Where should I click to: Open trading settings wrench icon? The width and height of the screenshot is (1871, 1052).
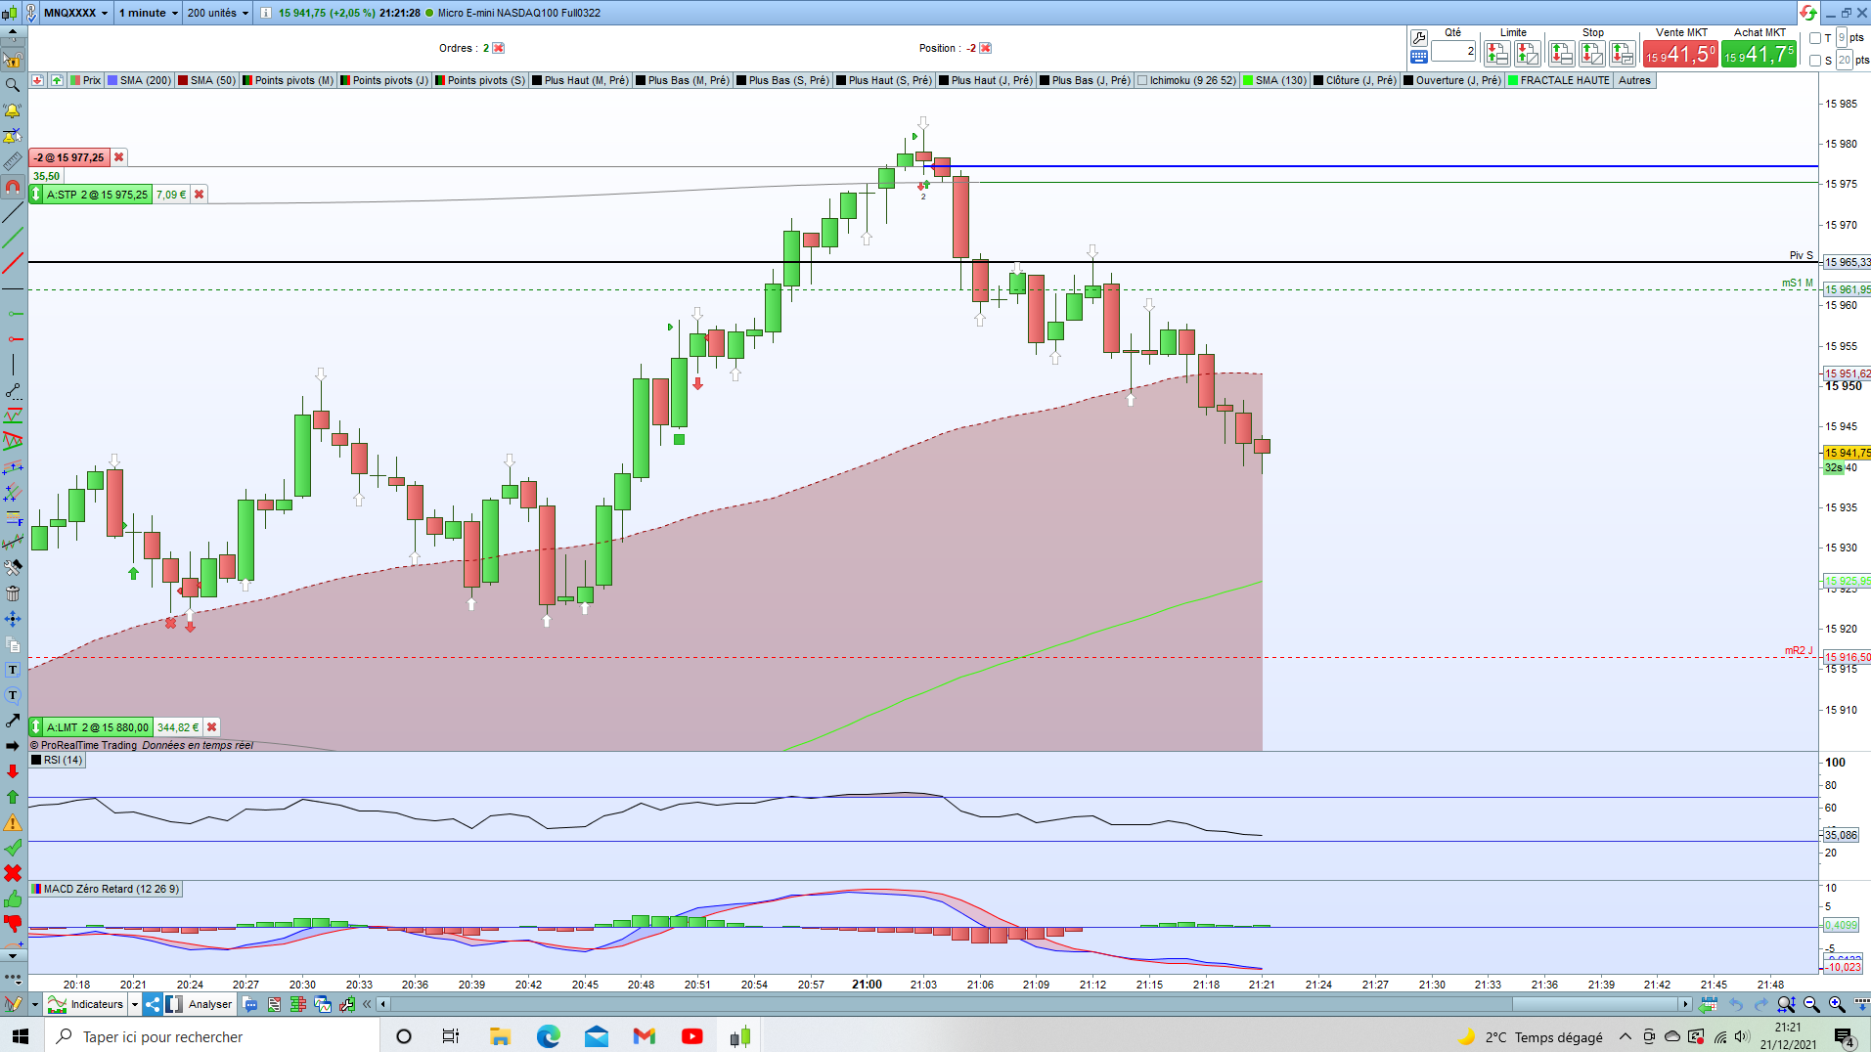1419,37
